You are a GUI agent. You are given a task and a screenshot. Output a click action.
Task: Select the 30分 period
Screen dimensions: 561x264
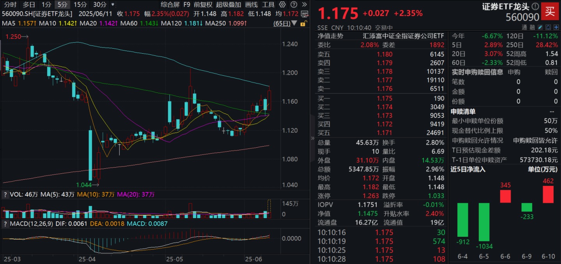(100, 5)
